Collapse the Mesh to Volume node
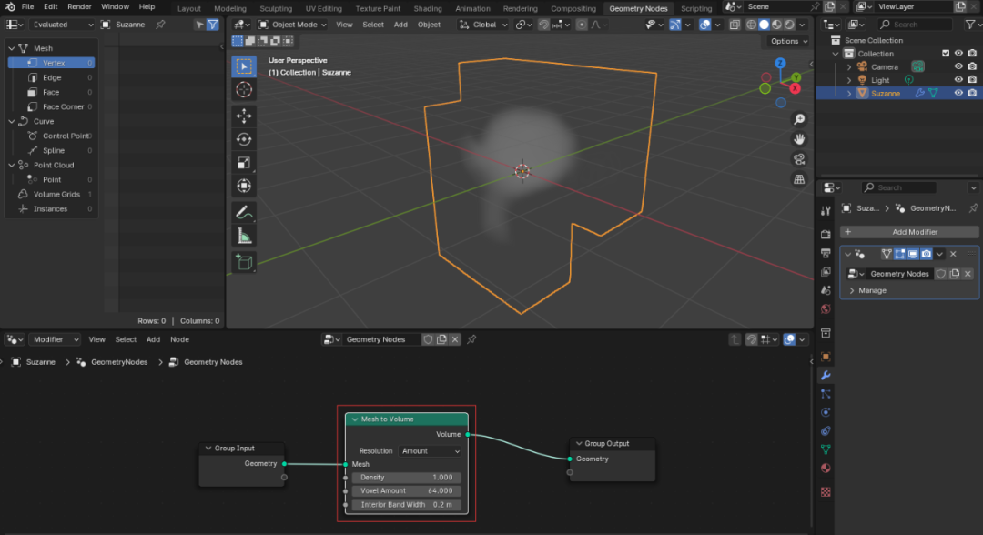 pyautogui.click(x=355, y=419)
